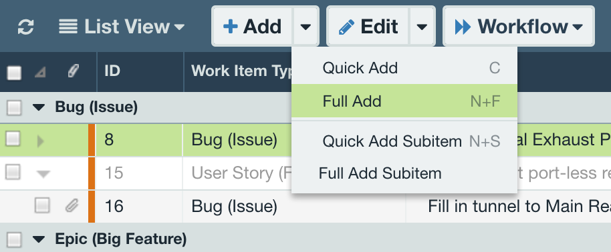Open the List View switcher
This screenshot has height=252, width=611.
point(122,27)
